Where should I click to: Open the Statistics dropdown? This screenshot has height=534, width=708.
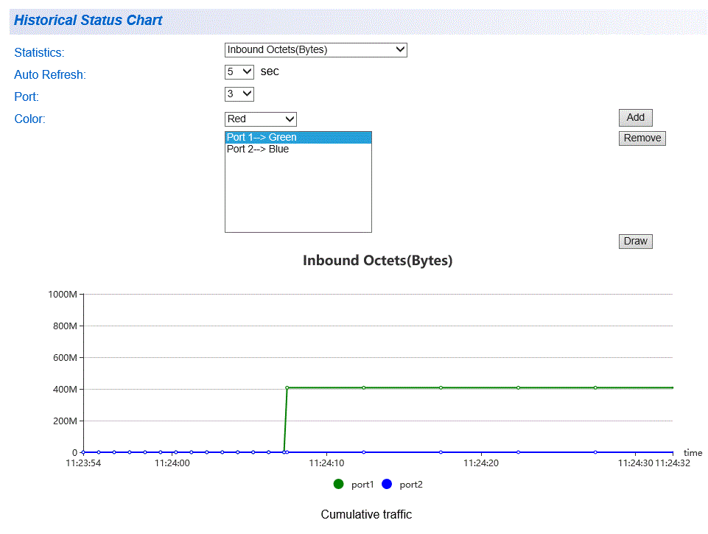[x=315, y=49]
